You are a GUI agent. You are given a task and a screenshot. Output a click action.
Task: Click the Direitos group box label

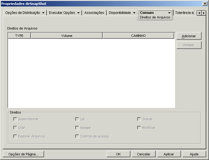click(x=15, y=112)
